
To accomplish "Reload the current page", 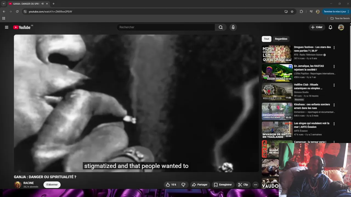I will [x=17, y=11].
